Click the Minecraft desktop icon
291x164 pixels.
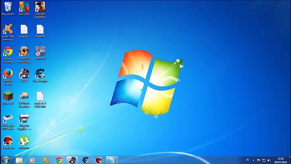[8, 98]
